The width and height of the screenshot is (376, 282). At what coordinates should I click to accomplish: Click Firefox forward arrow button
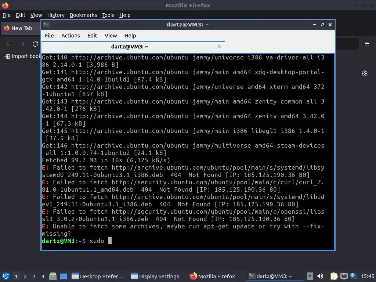click(22, 44)
